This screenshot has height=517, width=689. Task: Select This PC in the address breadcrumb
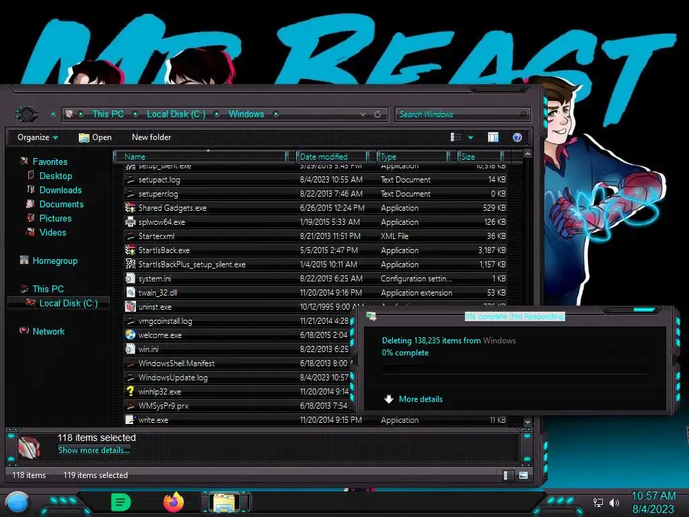tap(108, 114)
